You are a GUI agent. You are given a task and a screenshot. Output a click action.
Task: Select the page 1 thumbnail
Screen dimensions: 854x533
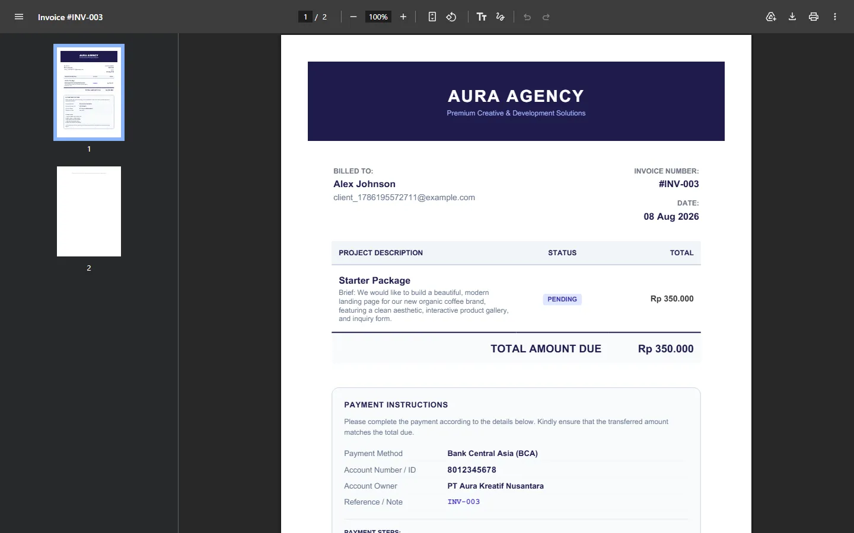(x=89, y=92)
